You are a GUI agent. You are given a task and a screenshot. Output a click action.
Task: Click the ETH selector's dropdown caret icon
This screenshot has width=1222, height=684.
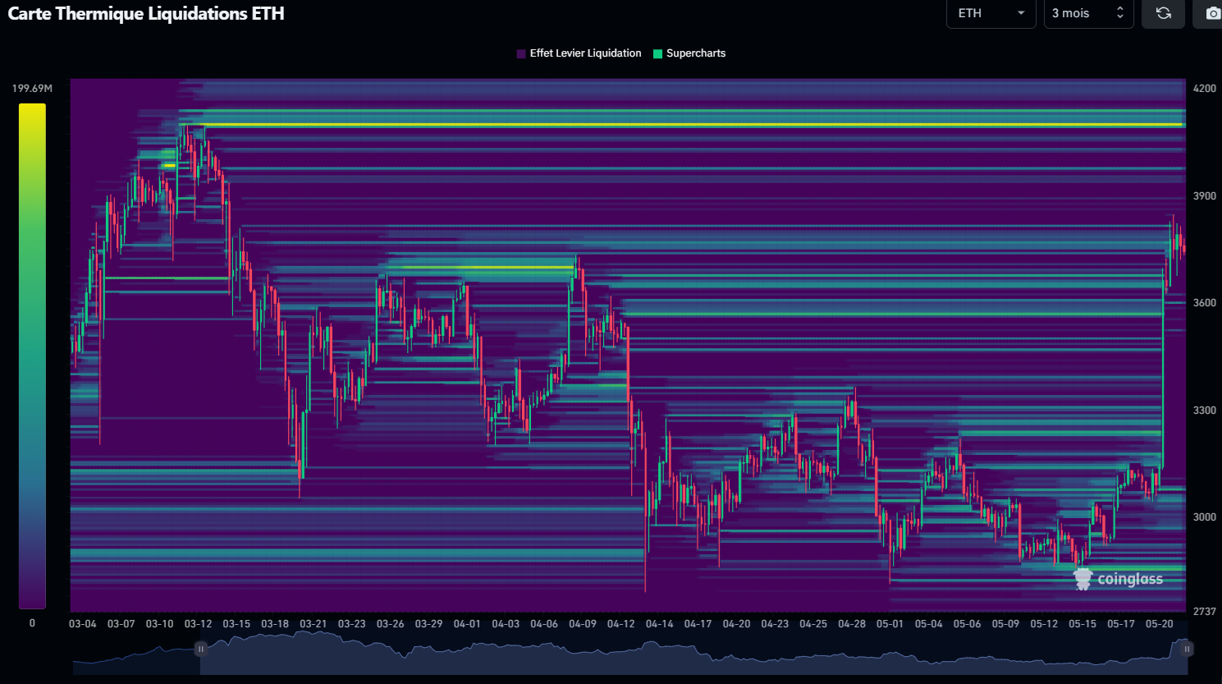click(1021, 13)
